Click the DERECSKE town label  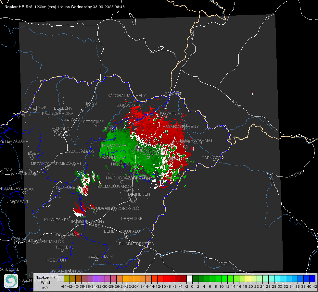click(132, 219)
